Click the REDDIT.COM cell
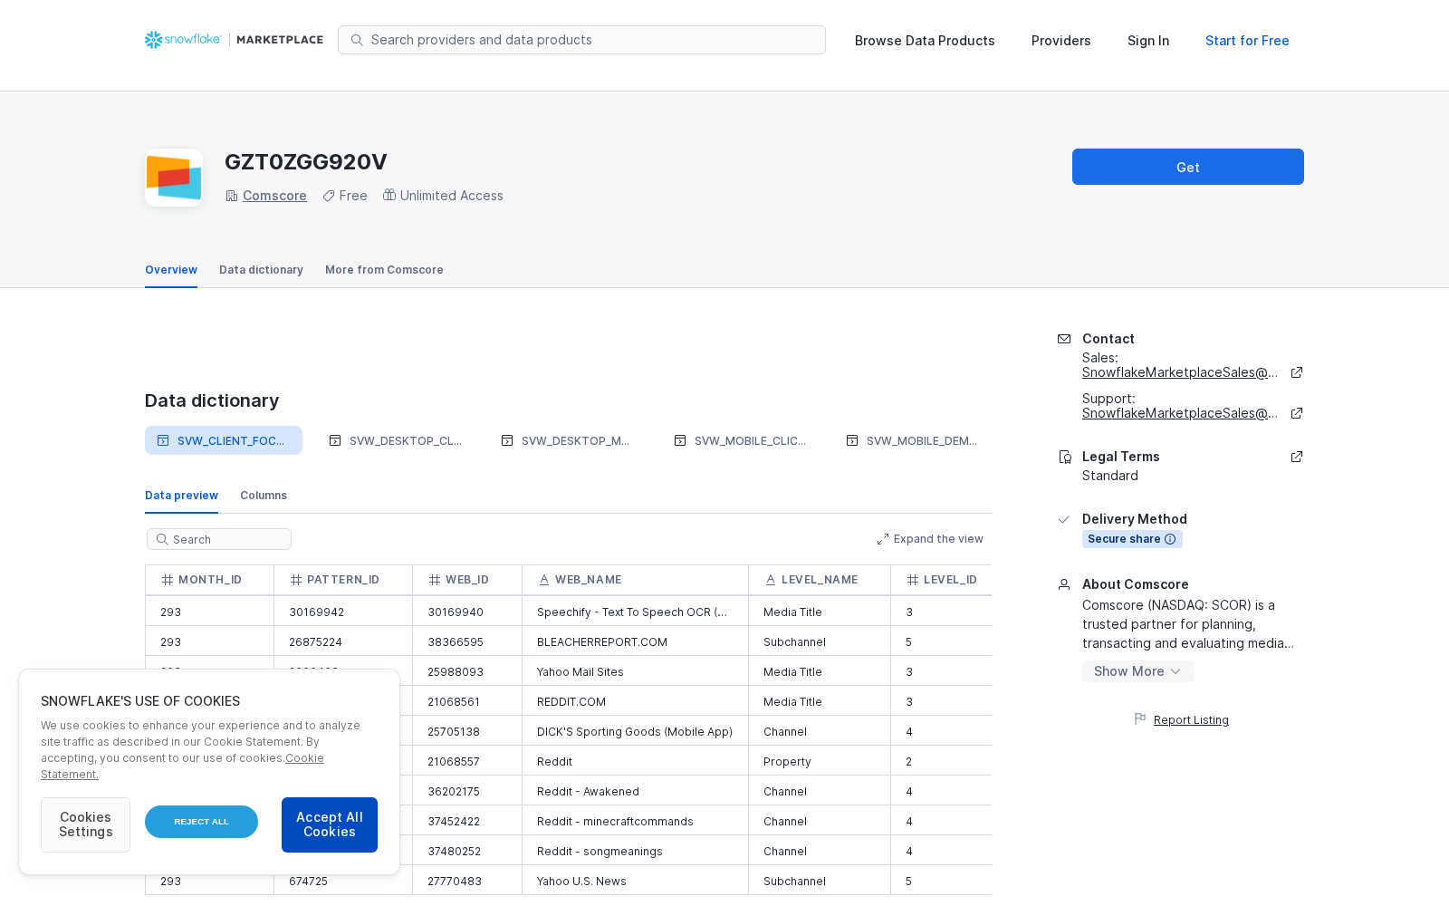Image resolution: width=1449 pixels, height=906 pixels. (635, 702)
